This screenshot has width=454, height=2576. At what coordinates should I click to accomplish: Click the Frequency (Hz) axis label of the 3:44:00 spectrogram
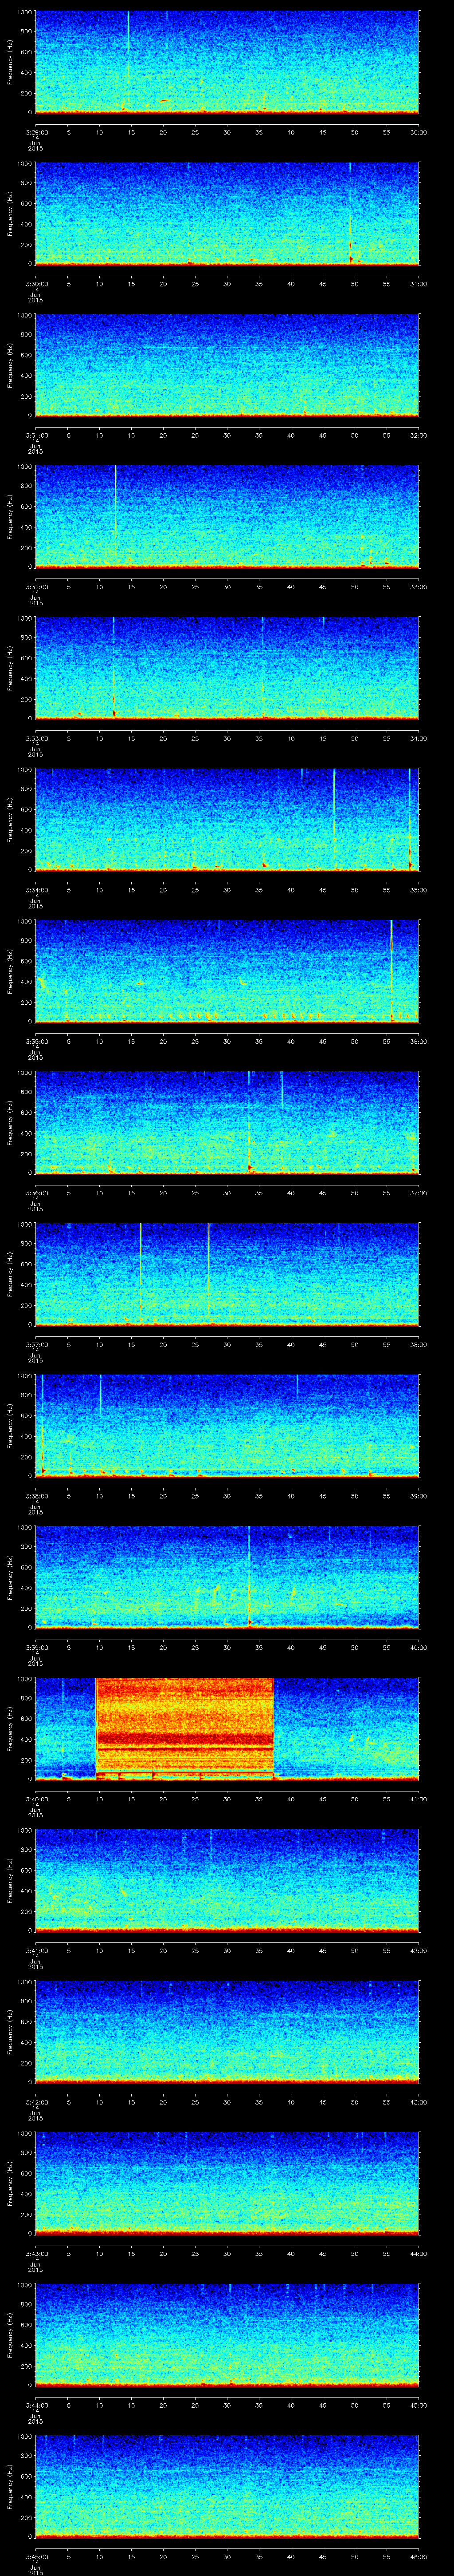[10, 2335]
